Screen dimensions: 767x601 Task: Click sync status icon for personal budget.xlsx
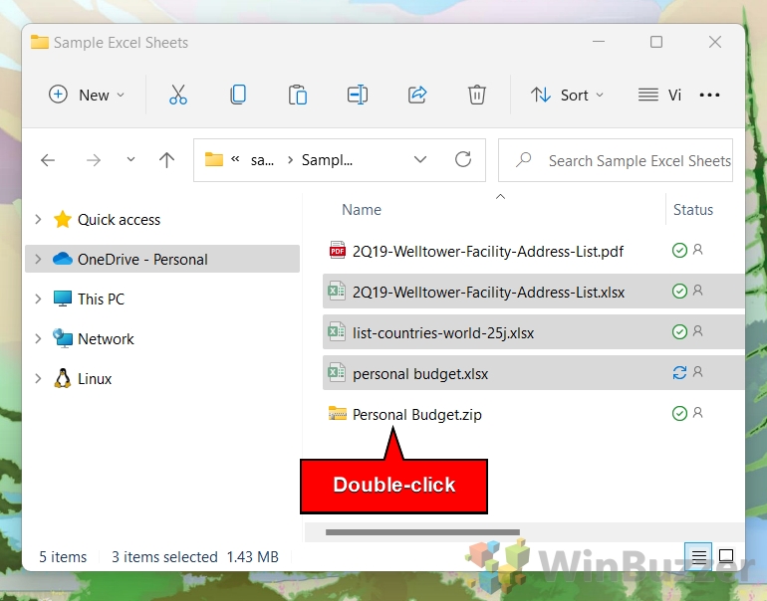click(679, 373)
